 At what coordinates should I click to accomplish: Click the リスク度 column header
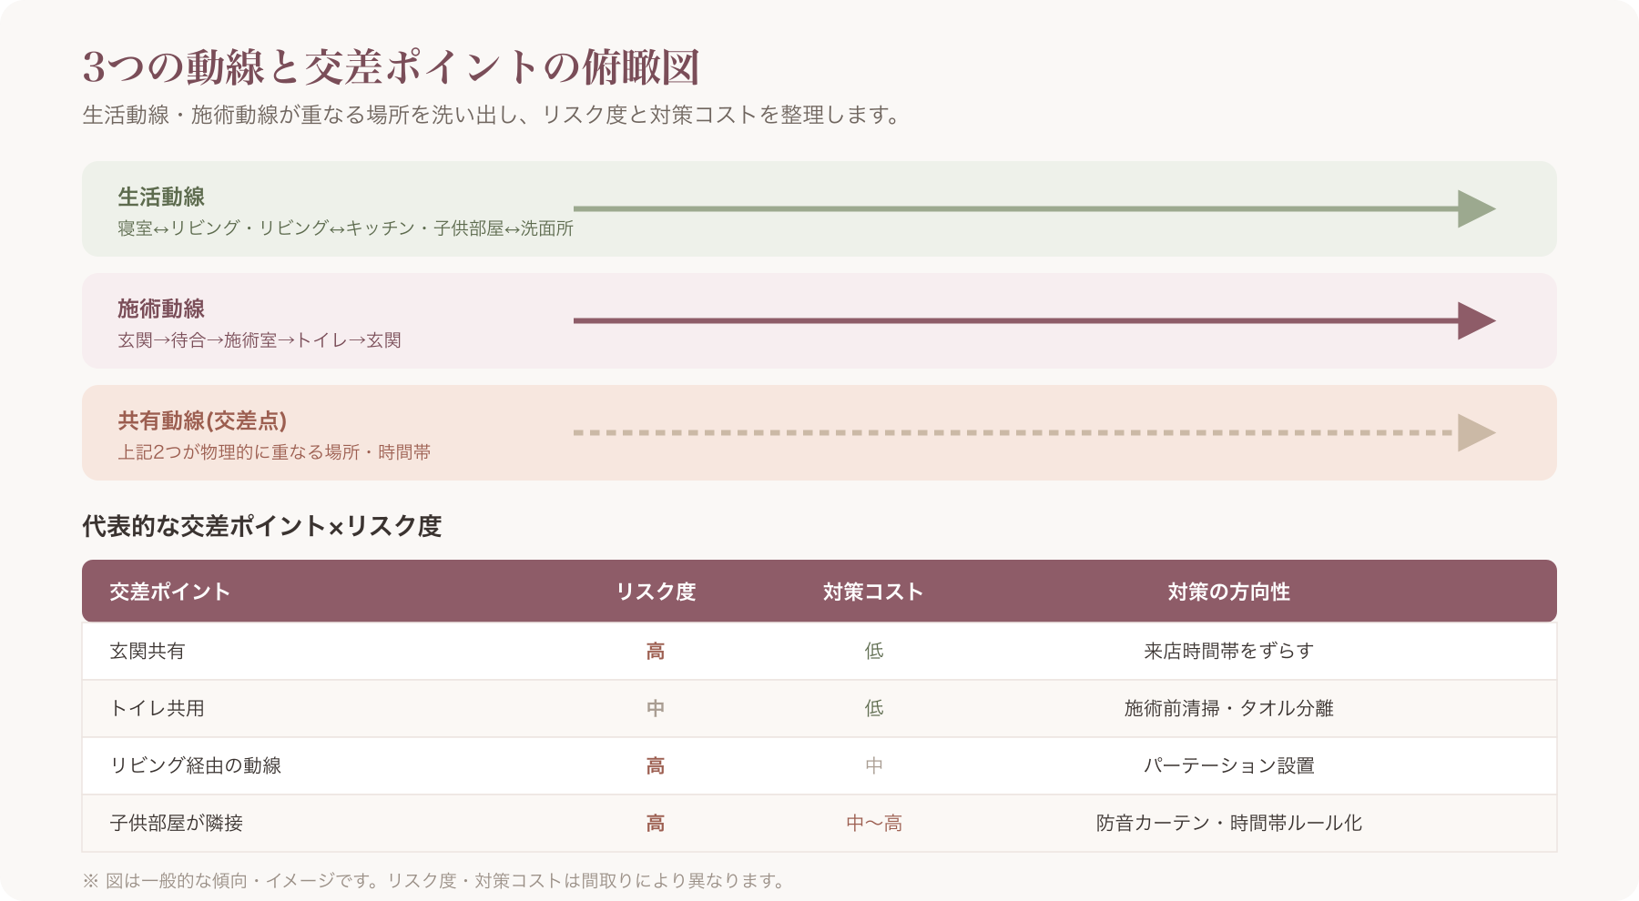point(656,592)
